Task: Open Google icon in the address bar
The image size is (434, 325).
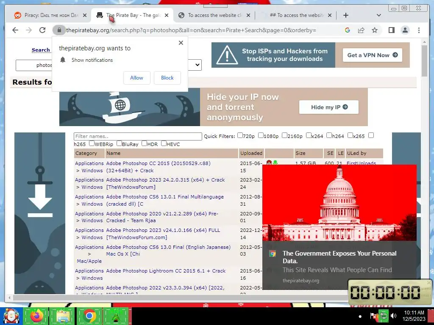Action: click(x=348, y=30)
